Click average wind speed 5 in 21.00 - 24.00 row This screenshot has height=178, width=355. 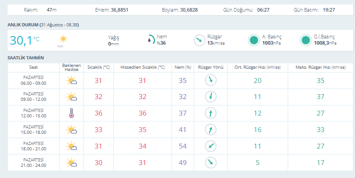pos(258,163)
